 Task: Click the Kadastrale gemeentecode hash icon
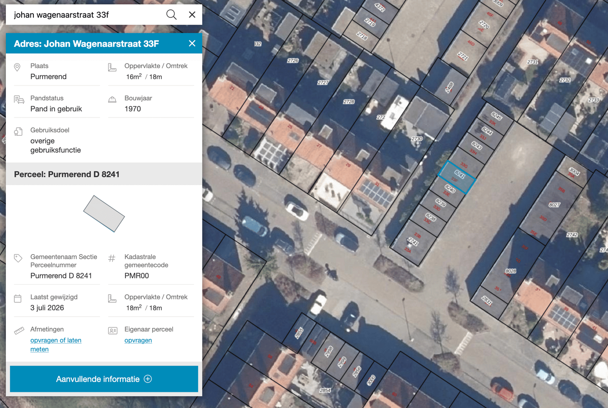(112, 258)
